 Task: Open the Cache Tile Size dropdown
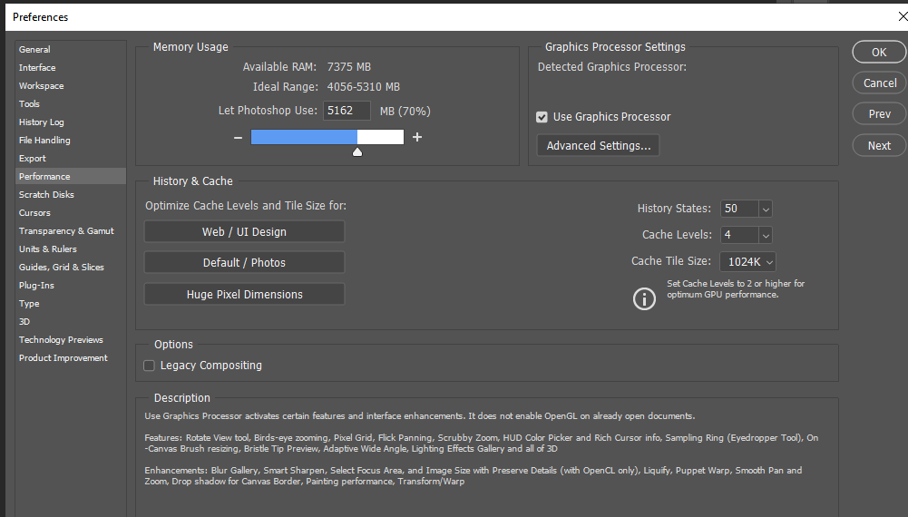(x=747, y=262)
